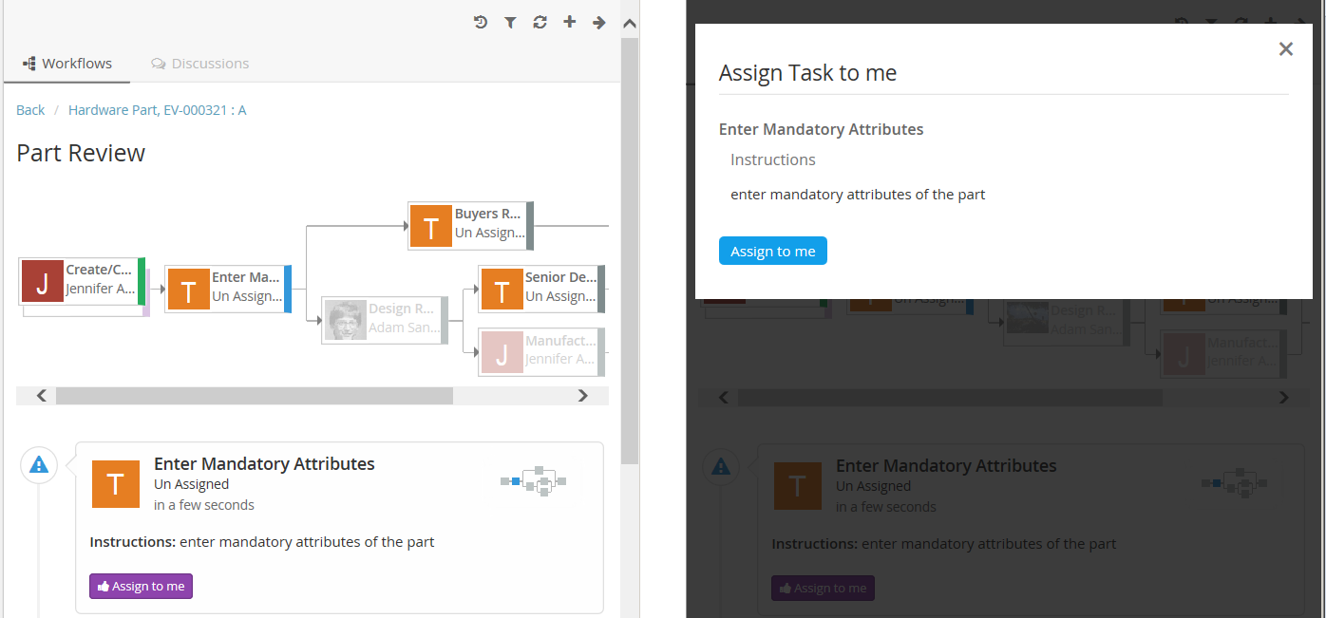The height and width of the screenshot is (618, 1326).
Task: Click the filter funnel icon
Action: tap(510, 22)
